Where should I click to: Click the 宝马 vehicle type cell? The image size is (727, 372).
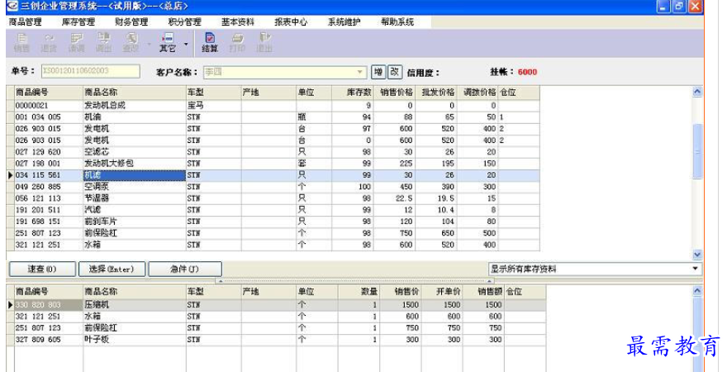(213, 105)
